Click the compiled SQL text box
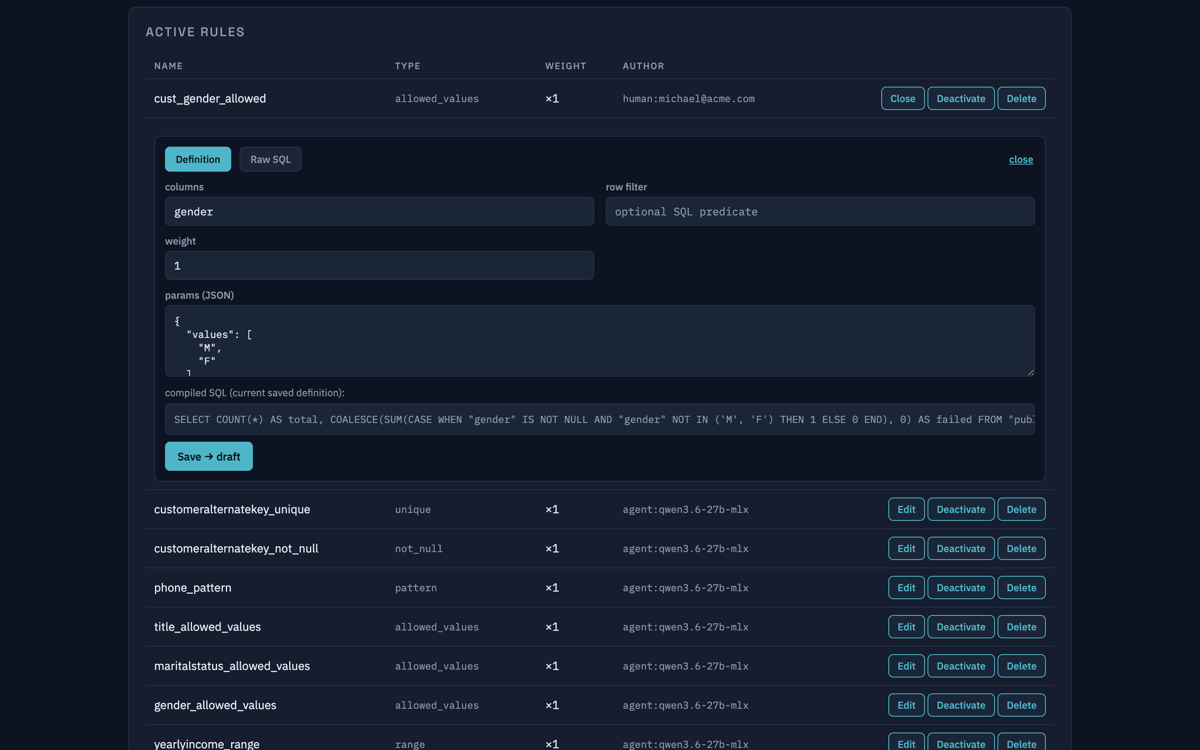The image size is (1200, 750). coord(600,419)
